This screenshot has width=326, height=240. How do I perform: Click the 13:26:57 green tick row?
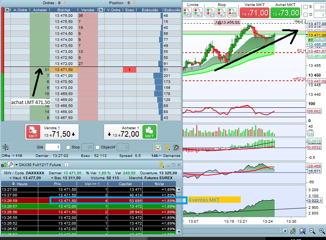point(89,206)
